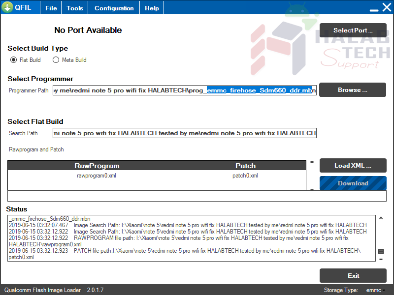Click the PATCH file path log line
Viewport: 394px width, 295px height.
[185, 254]
